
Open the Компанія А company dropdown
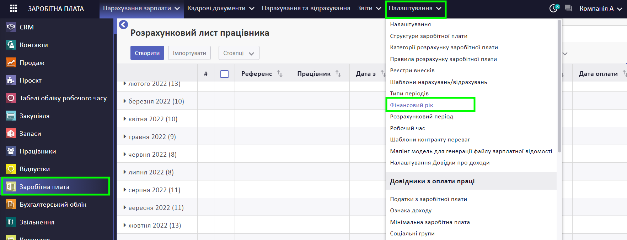(x=601, y=9)
